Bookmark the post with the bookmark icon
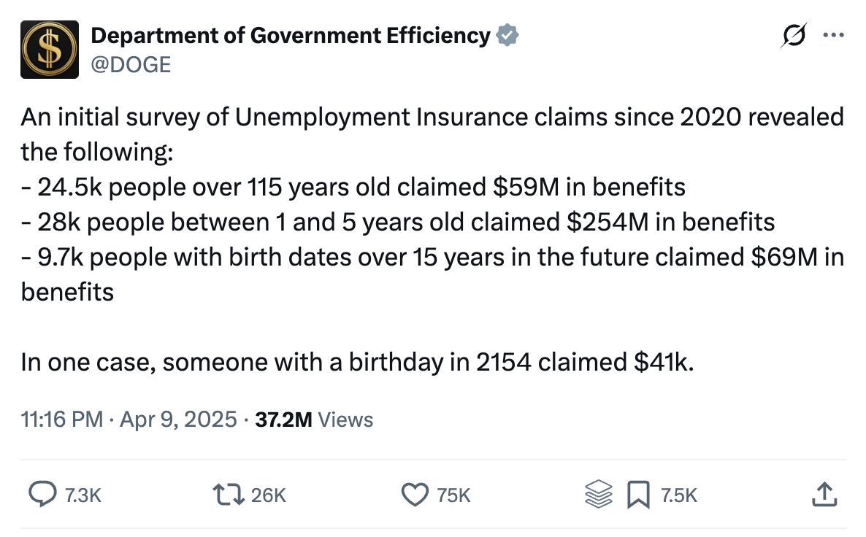Image resolution: width=866 pixels, height=537 pixels. coord(639,495)
